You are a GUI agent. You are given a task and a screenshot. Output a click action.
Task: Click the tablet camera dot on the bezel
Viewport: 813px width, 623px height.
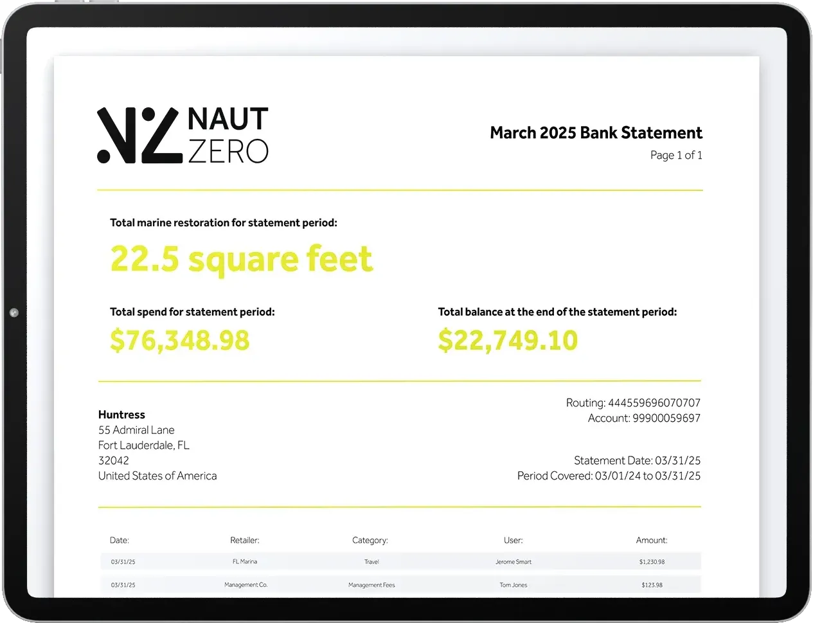pos(13,312)
